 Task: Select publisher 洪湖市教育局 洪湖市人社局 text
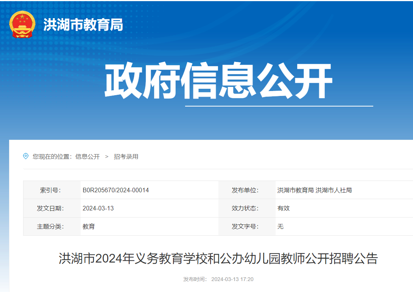(x=315, y=190)
